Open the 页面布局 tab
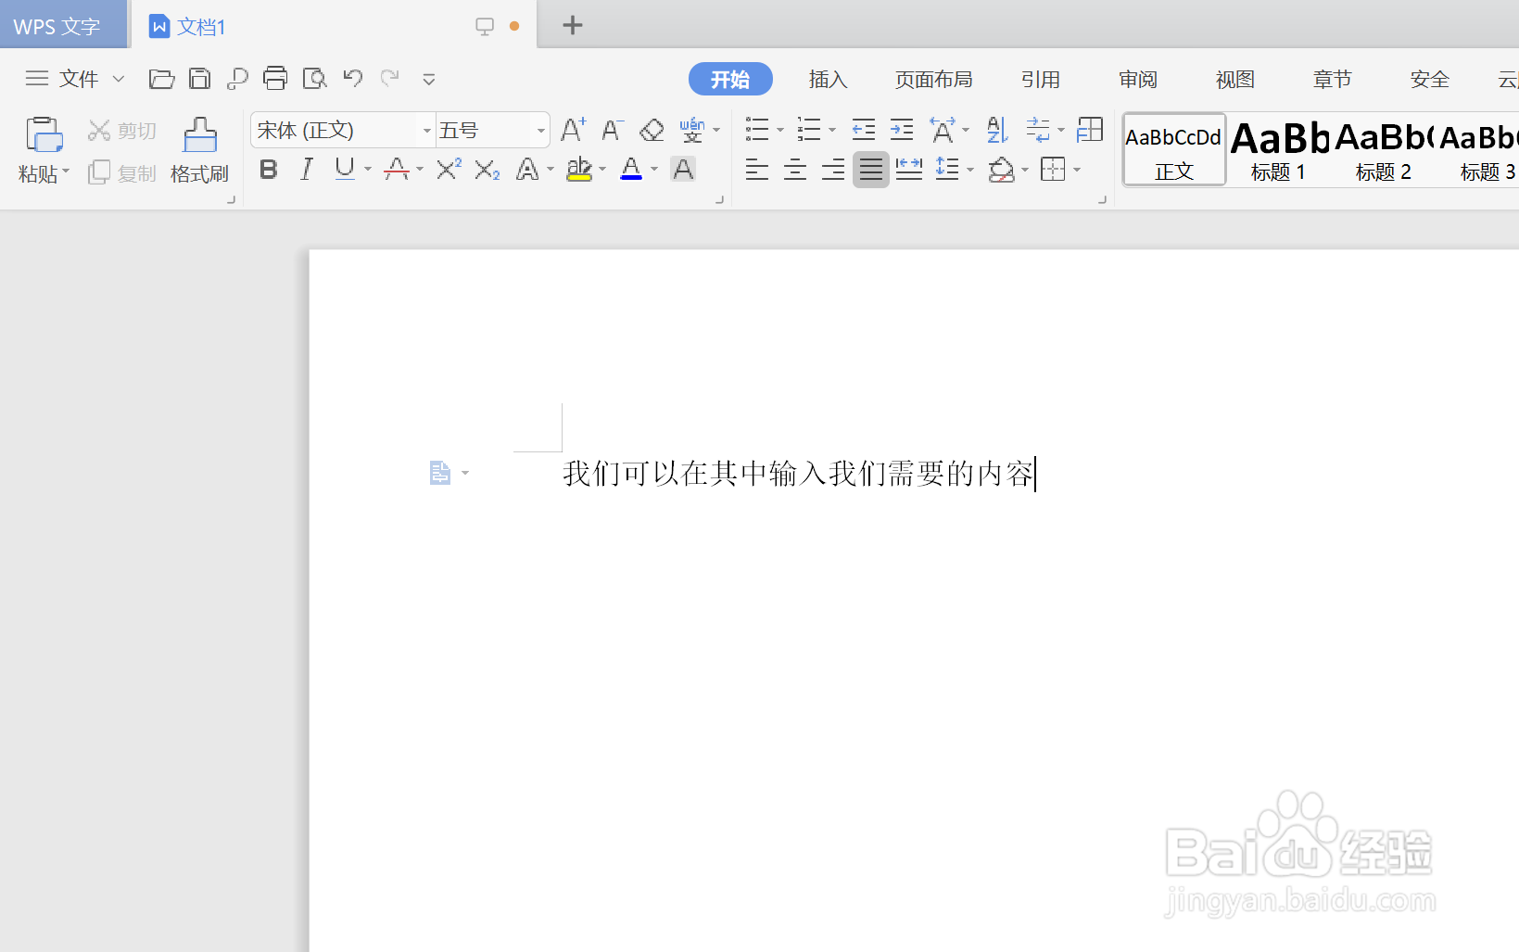 click(933, 79)
